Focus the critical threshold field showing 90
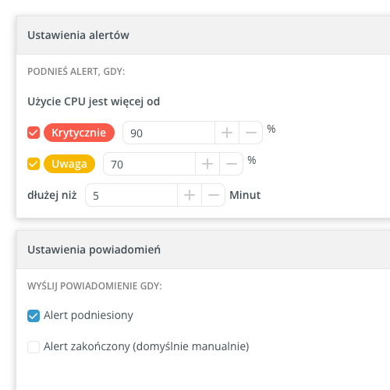The image size is (390, 390). coord(168,133)
